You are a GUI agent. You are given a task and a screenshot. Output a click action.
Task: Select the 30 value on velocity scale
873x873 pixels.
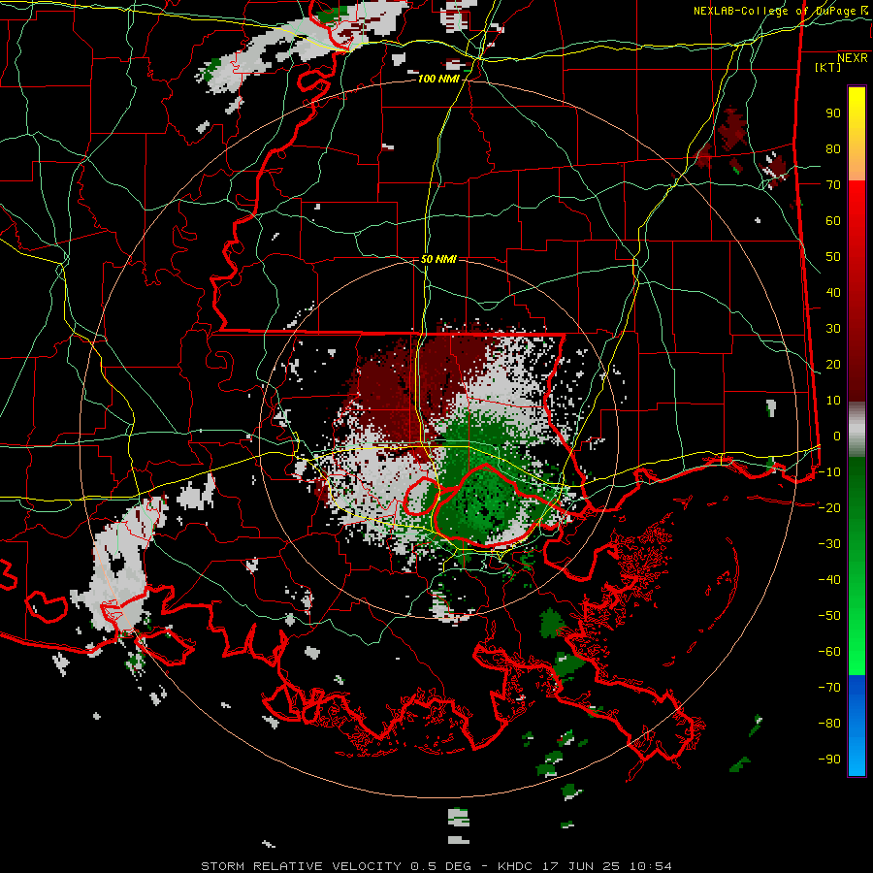833,329
